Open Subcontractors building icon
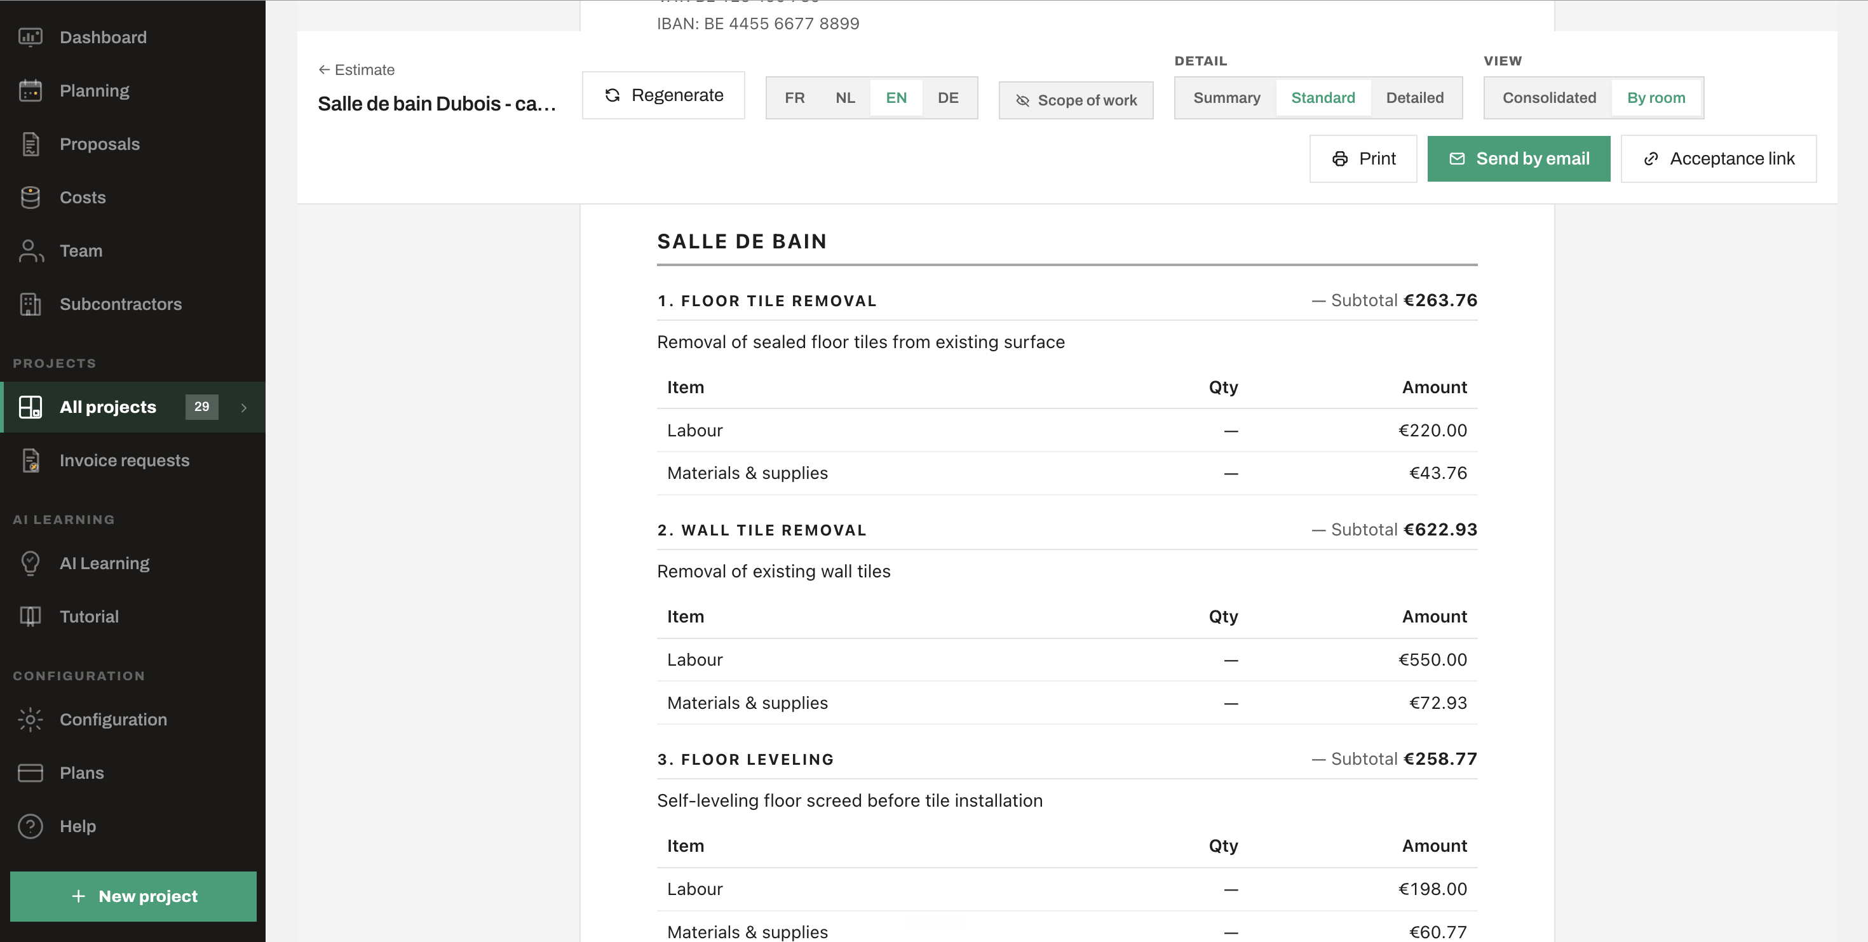The width and height of the screenshot is (1868, 942). (30, 304)
